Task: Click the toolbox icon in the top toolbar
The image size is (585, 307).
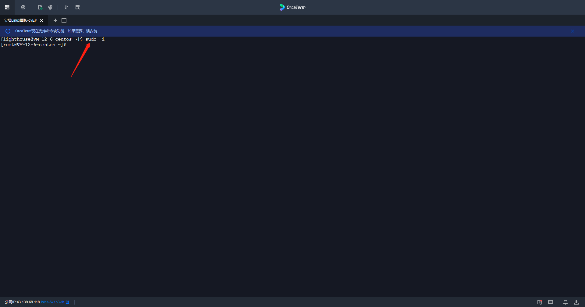Action: (x=50, y=7)
